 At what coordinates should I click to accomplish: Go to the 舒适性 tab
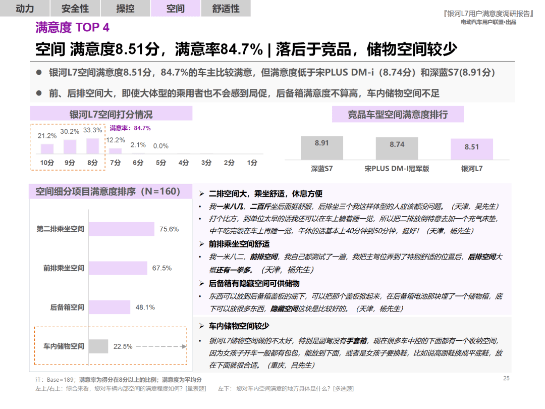[x=226, y=8]
